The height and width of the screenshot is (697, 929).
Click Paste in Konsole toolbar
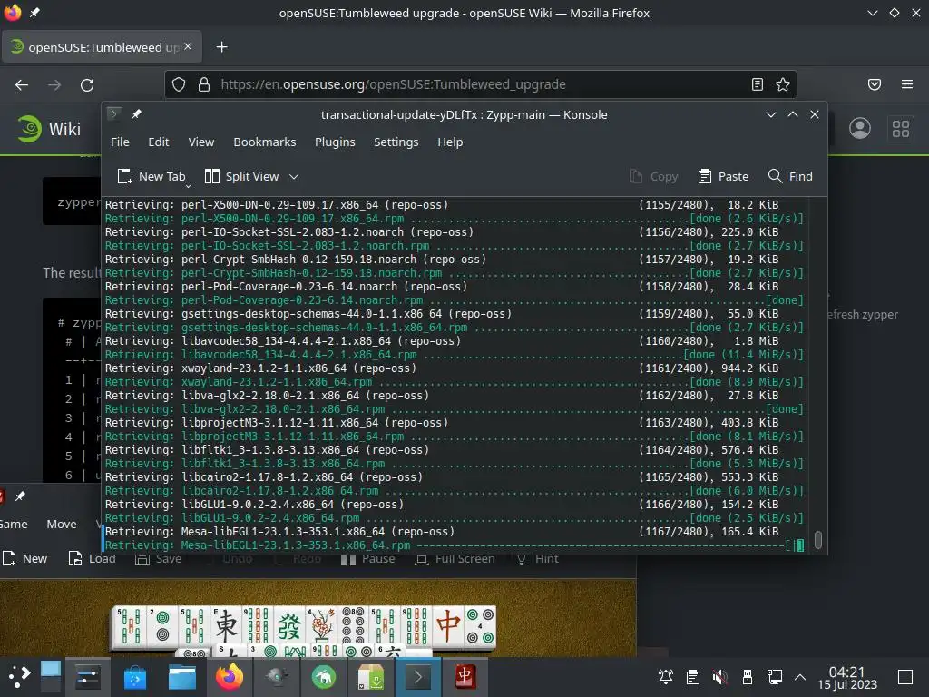click(723, 177)
